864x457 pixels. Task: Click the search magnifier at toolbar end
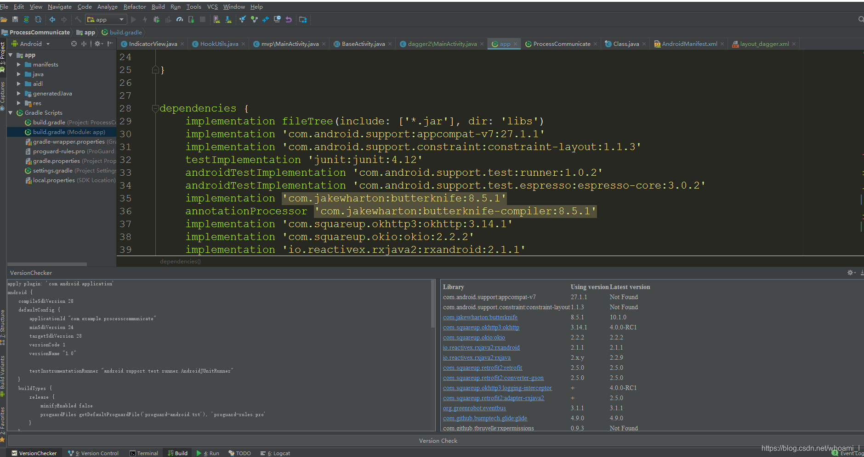click(860, 19)
